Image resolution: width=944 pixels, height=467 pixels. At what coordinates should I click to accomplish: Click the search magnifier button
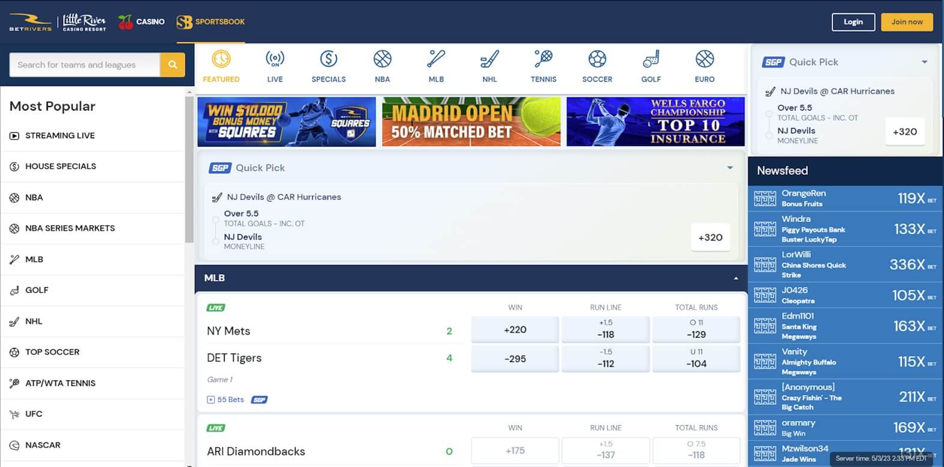pyautogui.click(x=173, y=65)
